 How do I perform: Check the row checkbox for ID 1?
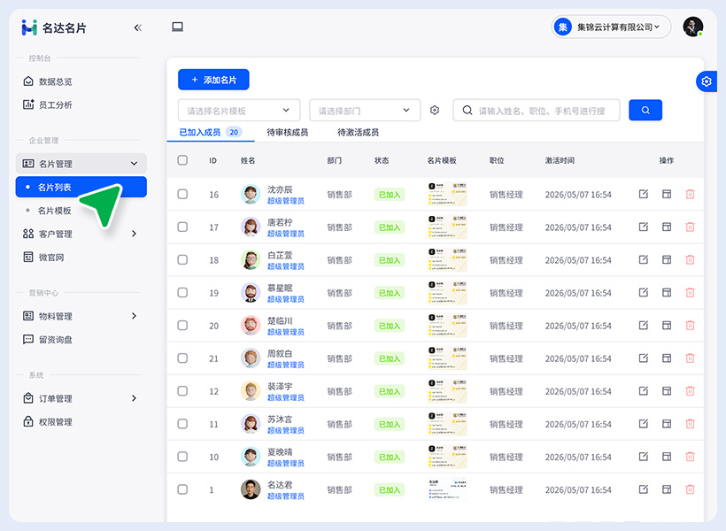182,489
